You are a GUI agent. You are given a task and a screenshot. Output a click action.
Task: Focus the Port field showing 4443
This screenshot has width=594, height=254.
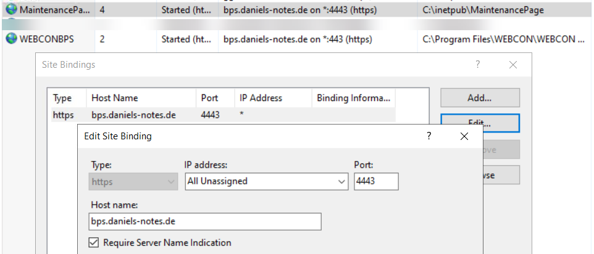coord(376,181)
